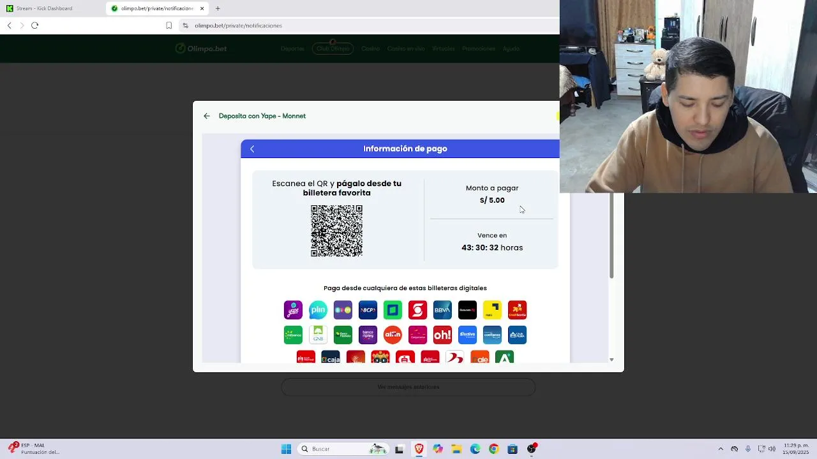Click the Información de pago title

405,149
